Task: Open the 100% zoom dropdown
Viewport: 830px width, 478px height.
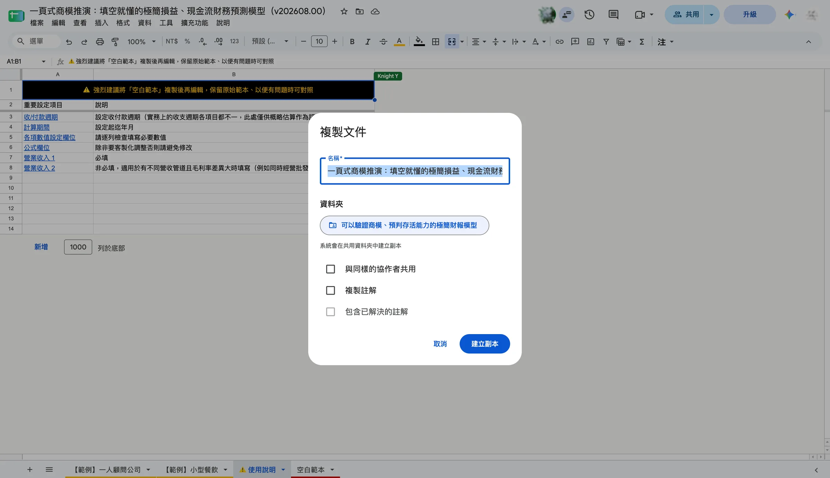Action: tap(141, 42)
